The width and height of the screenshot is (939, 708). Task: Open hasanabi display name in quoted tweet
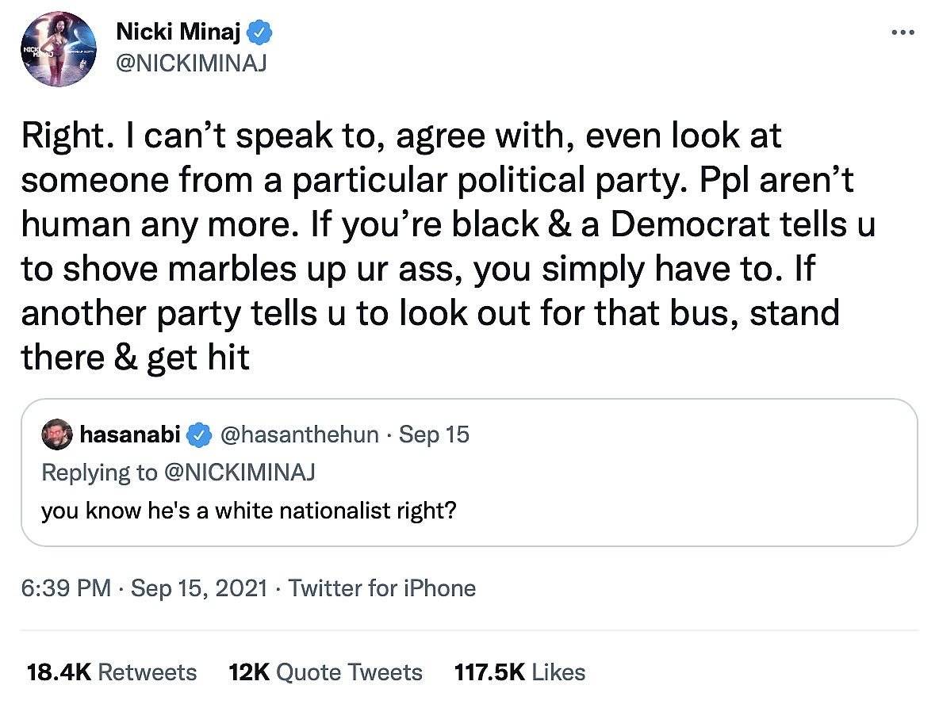[130, 435]
